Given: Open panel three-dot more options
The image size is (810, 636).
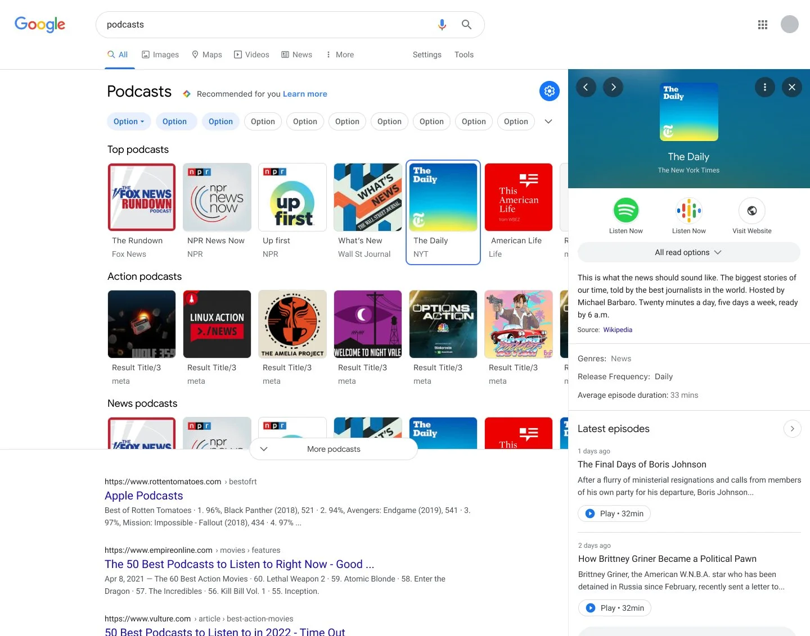Looking at the screenshot, I should click(765, 87).
